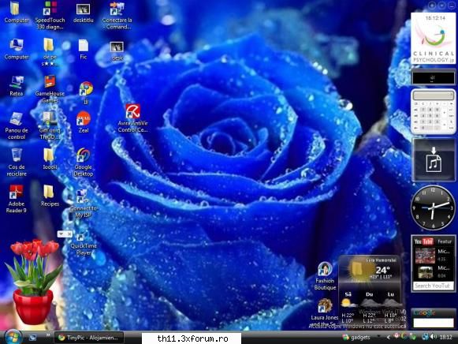Open the volume speaker tray icon
Viewport: 458px width, 344px height.
(x=433, y=337)
